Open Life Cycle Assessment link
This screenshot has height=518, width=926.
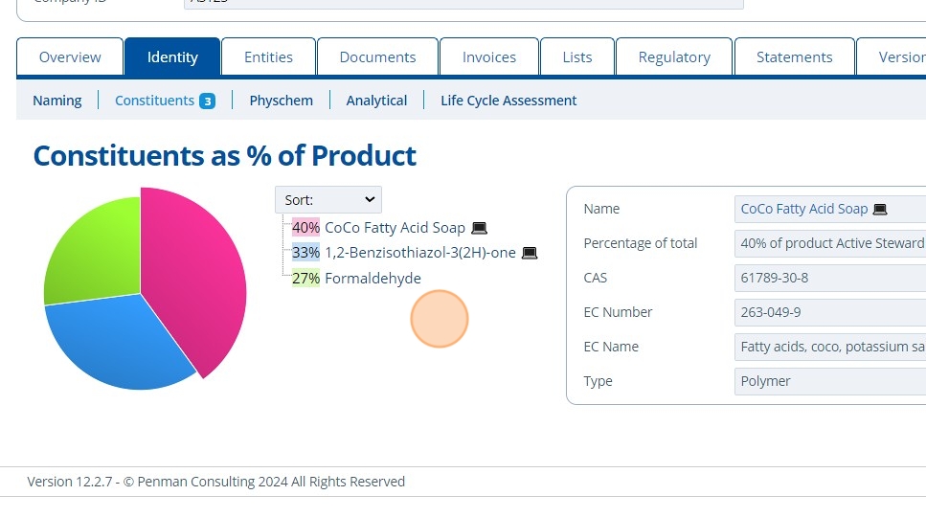[x=508, y=101]
